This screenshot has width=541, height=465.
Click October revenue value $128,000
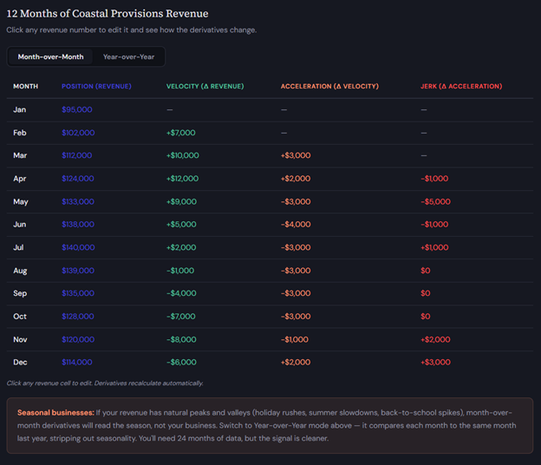[x=78, y=317]
